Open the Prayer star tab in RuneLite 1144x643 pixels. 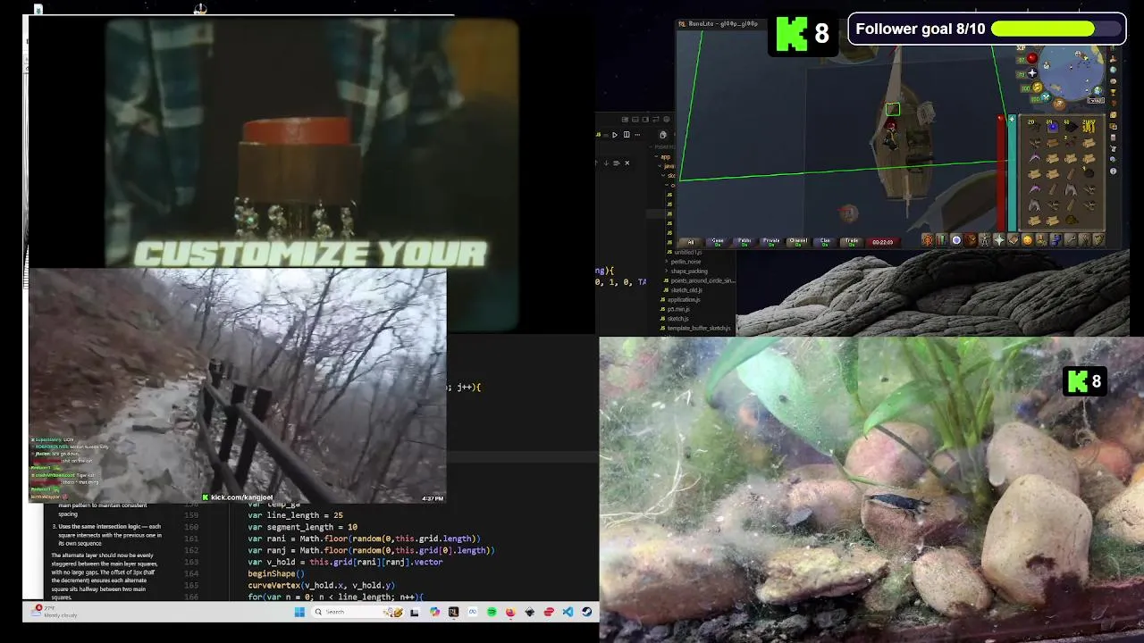click(999, 239)
